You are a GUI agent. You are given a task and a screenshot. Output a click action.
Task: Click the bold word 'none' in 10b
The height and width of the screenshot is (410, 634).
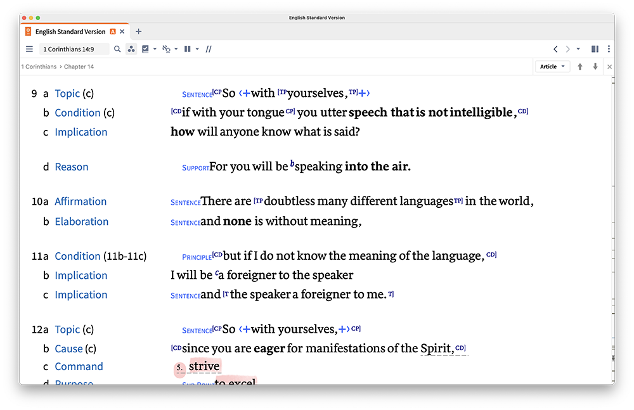click(237, 222)
